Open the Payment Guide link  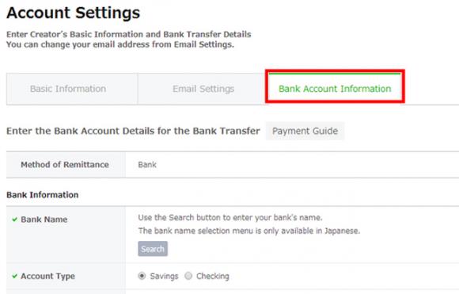coord(305,131)
